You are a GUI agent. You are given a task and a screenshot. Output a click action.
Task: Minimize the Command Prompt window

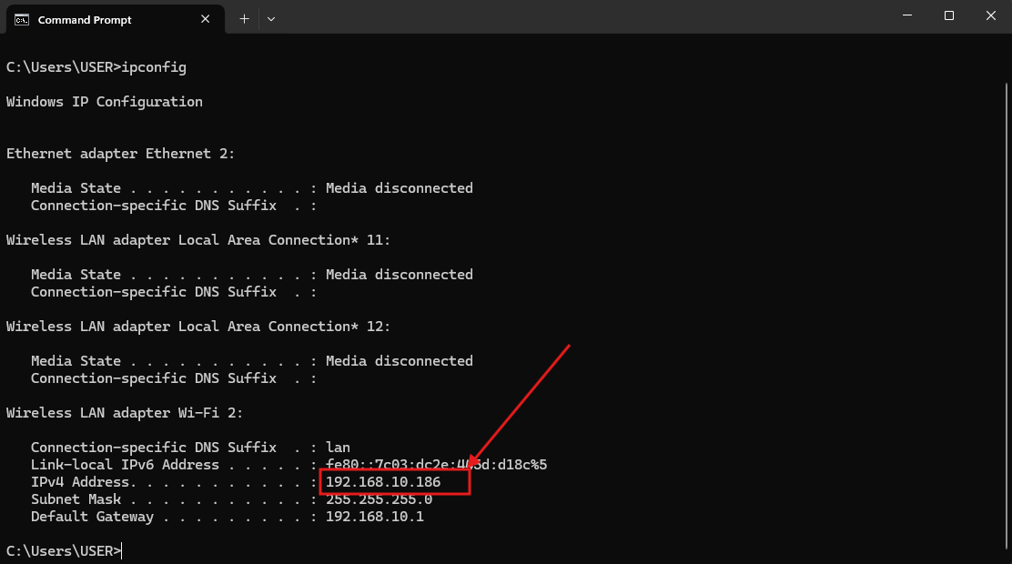click(906, 15)
